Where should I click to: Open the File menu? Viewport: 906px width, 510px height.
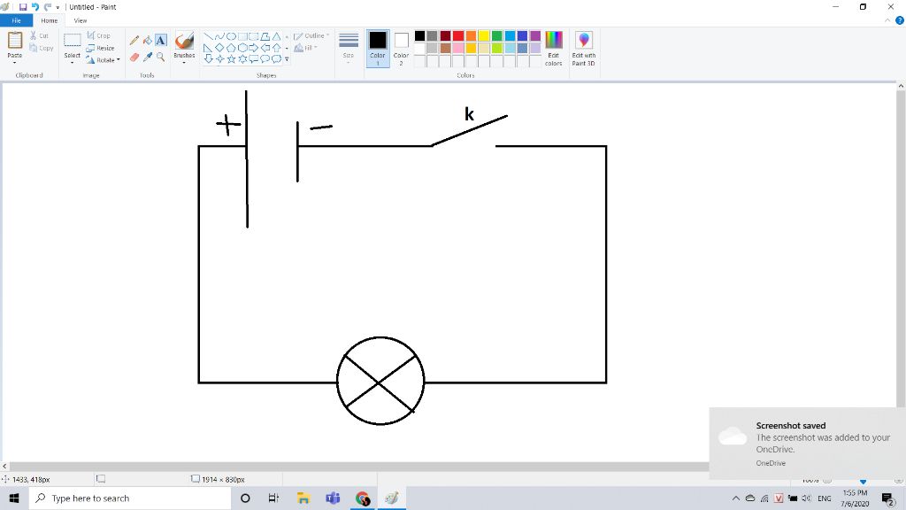click(16, 20)
